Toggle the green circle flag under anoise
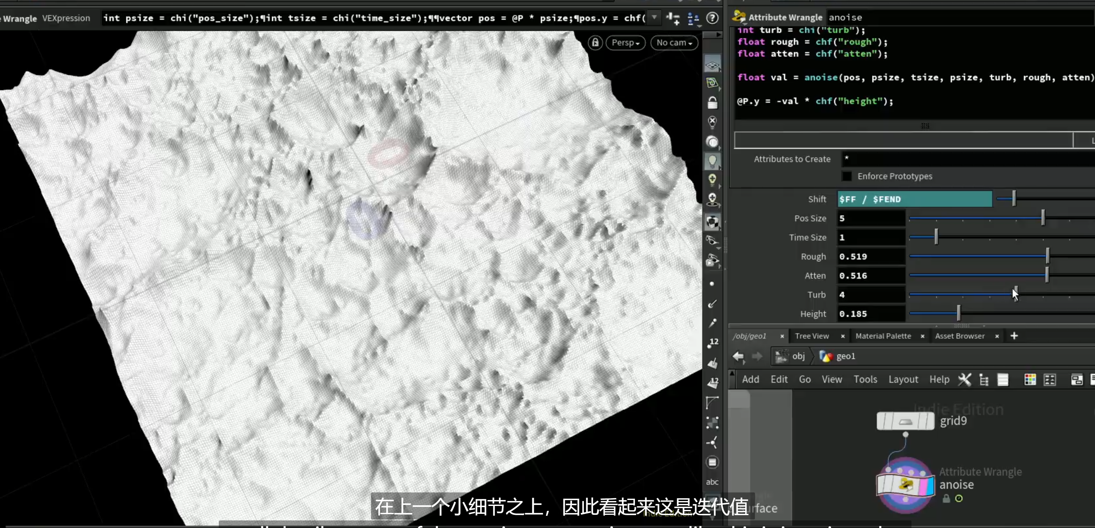 pos(959,498)
